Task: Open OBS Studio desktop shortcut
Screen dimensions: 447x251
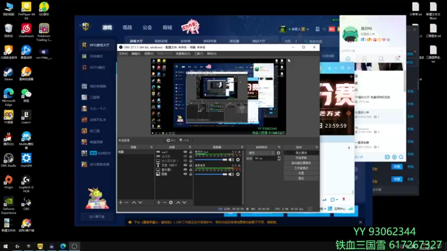Action: click(8, 160)
